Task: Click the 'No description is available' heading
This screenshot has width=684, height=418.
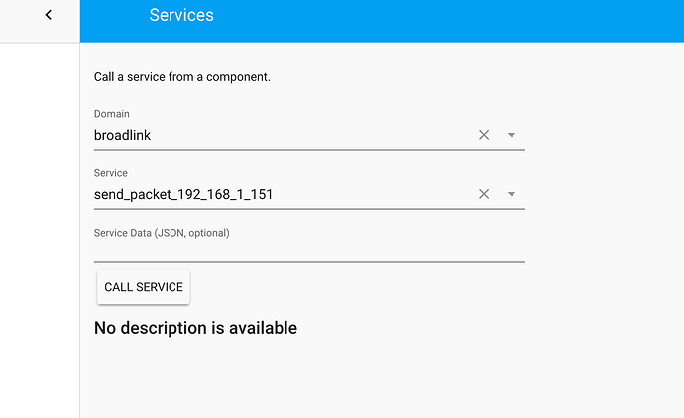Action: pyautogui.click(x=195, y=328)
